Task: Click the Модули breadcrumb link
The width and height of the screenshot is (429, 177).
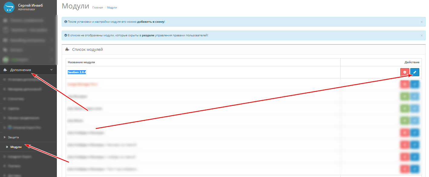Action: point(112,8)
